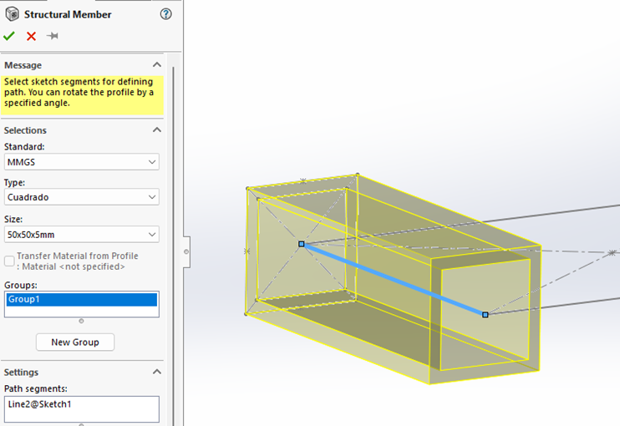Click the panel collapse splitter handle
The width and height of the screenshot is (620, 426).
[x=186, y=251]
